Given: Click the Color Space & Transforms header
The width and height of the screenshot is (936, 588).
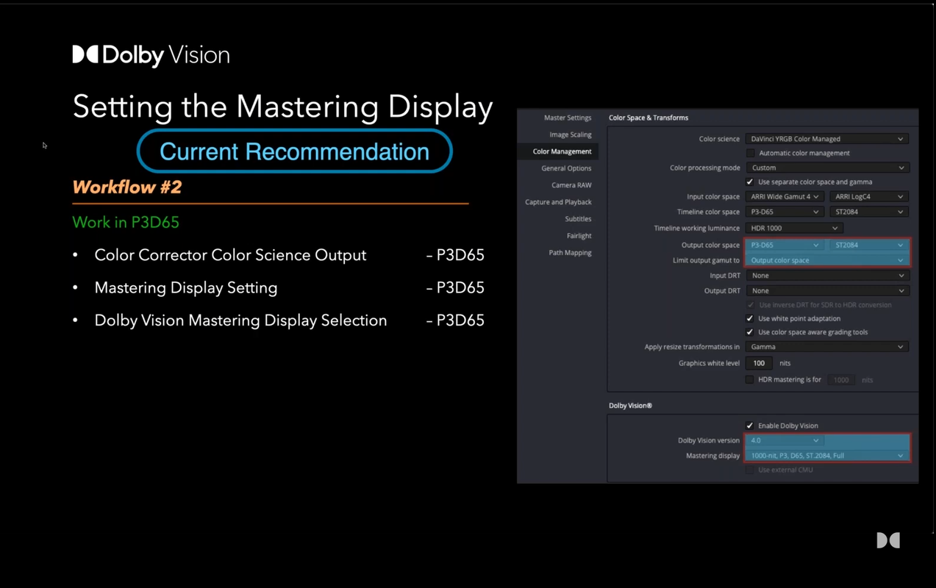Looking at the screenshot, I should point(649,118).
